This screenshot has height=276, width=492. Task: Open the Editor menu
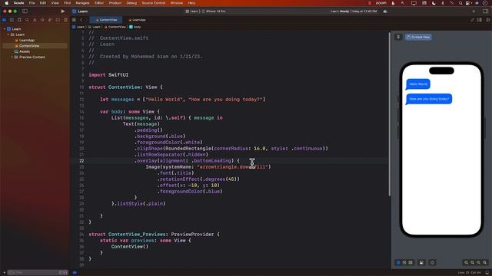pos(99,3)
